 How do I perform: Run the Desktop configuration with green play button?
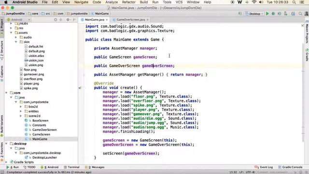coord(267,14)
